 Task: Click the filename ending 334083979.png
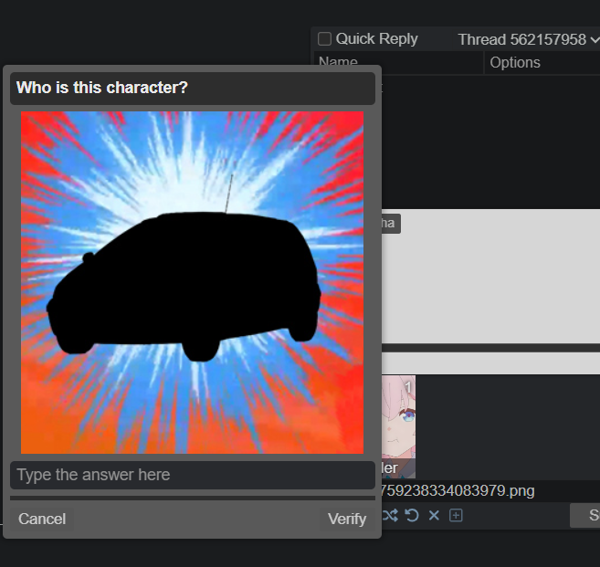pos(458,490)
